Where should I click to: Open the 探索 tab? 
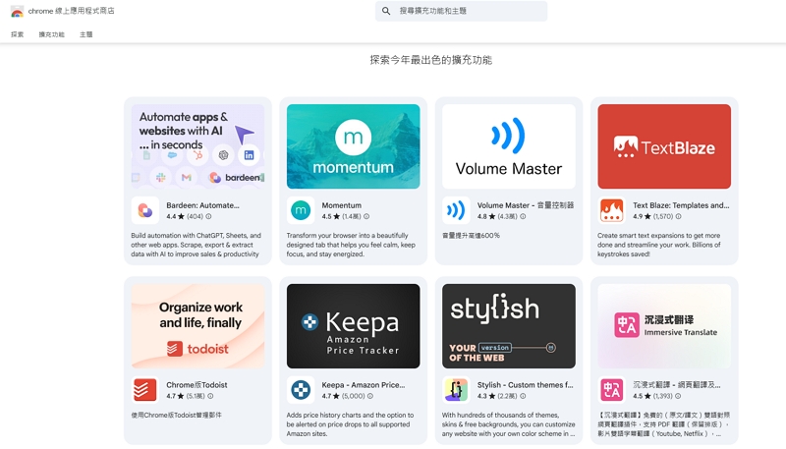17,34
